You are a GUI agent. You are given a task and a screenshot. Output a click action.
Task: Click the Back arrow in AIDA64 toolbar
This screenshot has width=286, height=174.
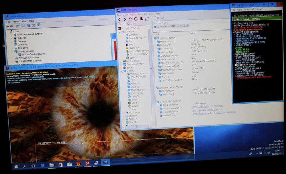[119, 19]
